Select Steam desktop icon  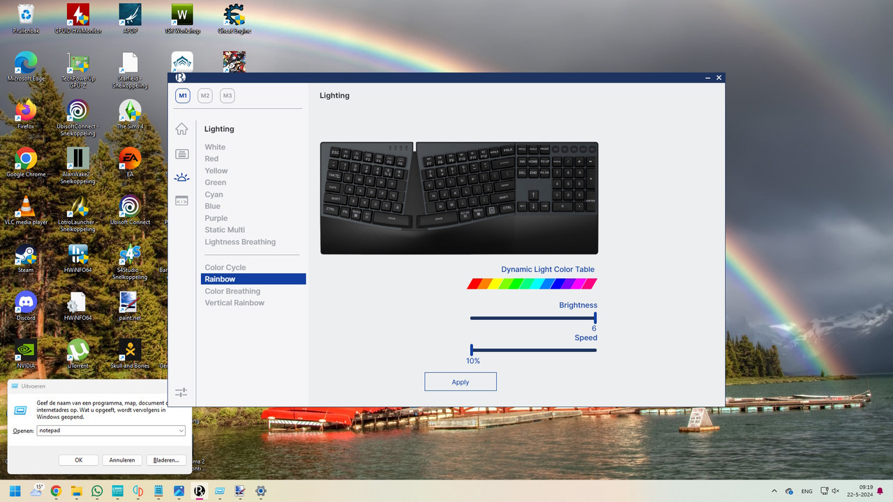pos(26,258)
